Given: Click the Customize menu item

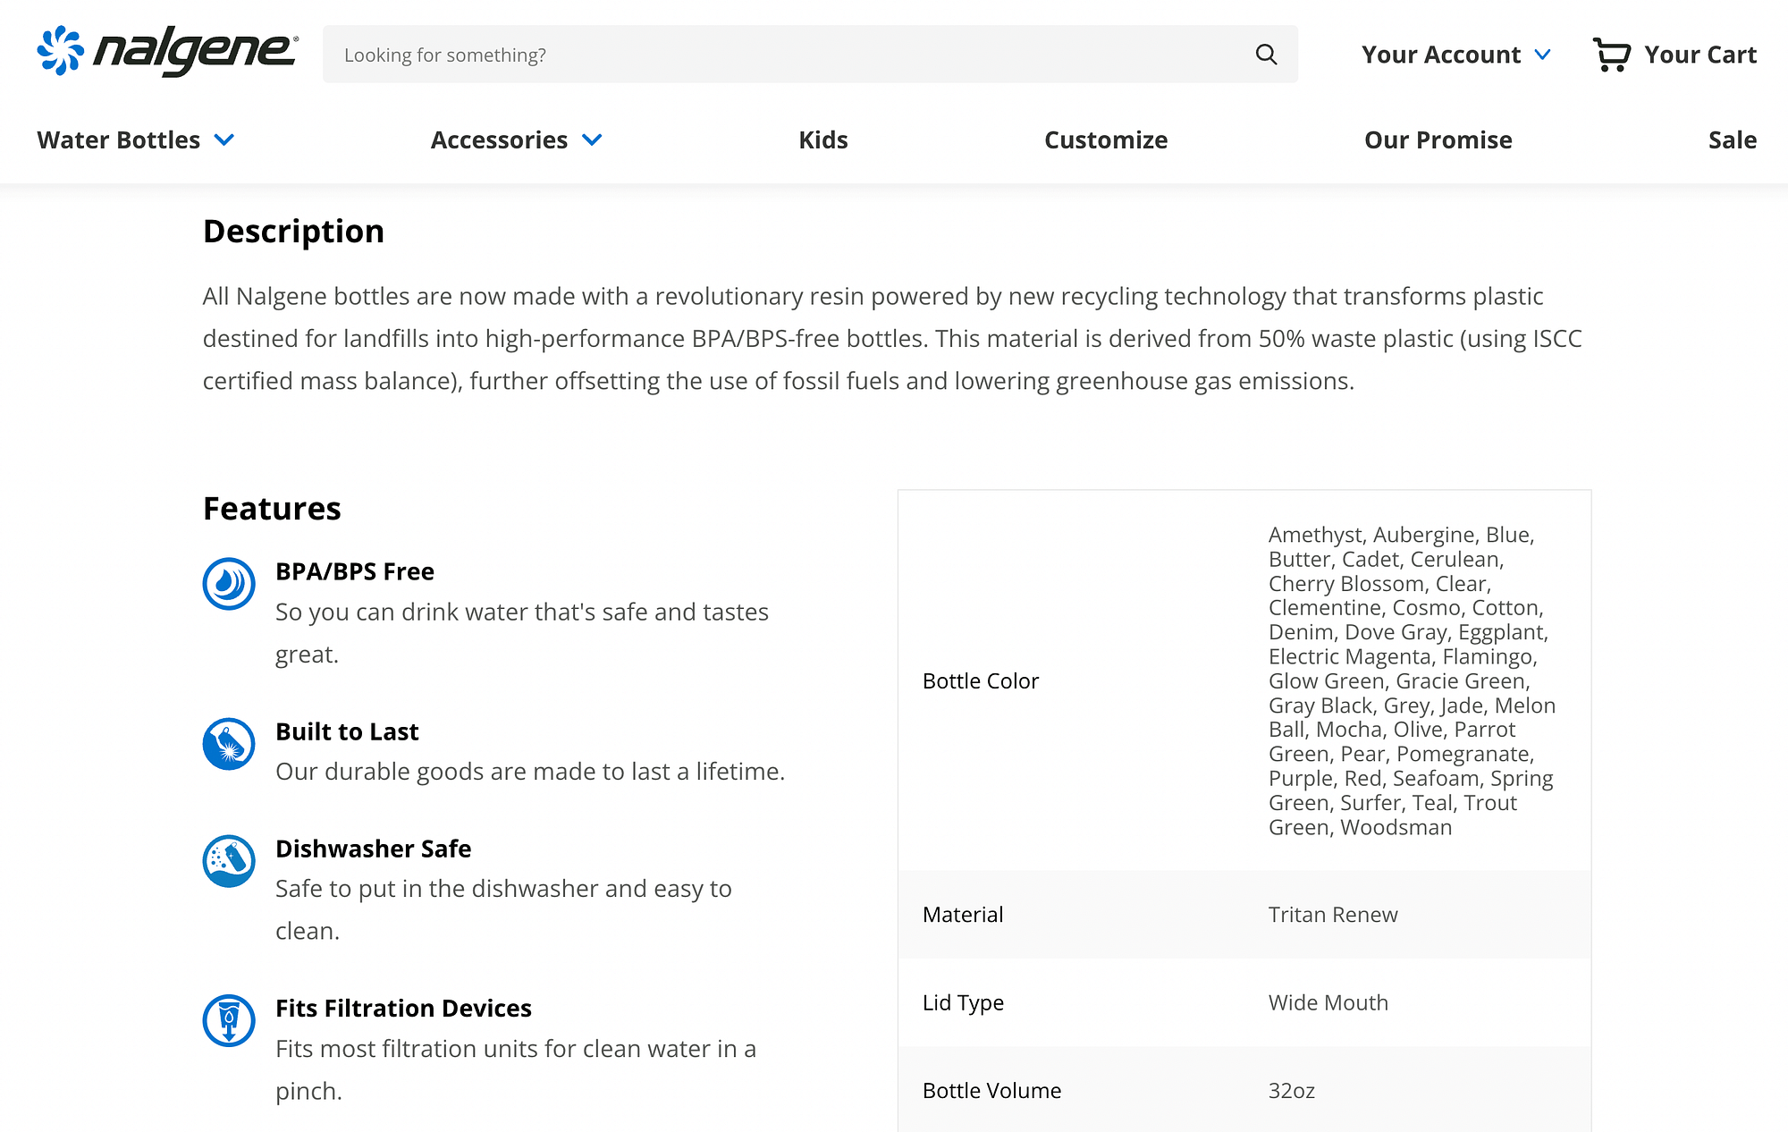Looking at the screenshot, I should [x=1107, y=139].
